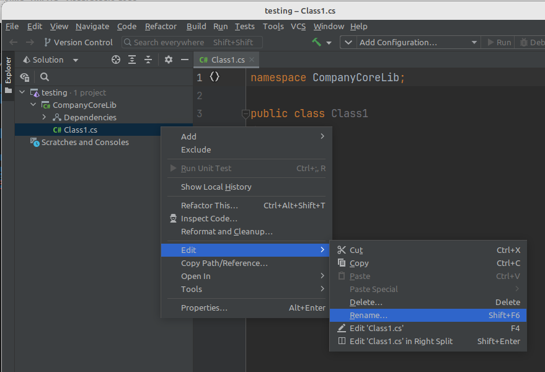Click the Collapse All icon in Solution panel
This screenshot has height=372, width=545.
click(148, 60)
